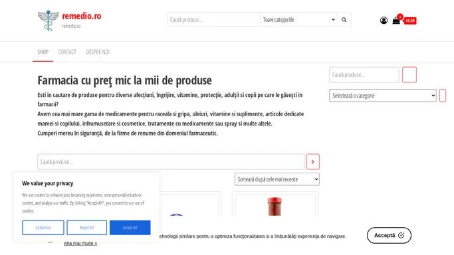
Task: Open the sort by most recent dropdown
Action: 277,179
